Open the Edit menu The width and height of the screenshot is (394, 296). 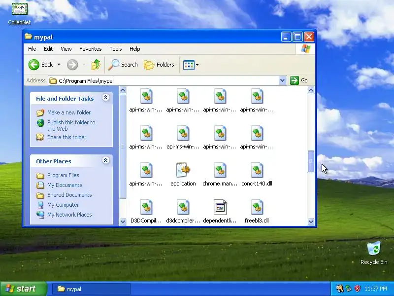48,49
